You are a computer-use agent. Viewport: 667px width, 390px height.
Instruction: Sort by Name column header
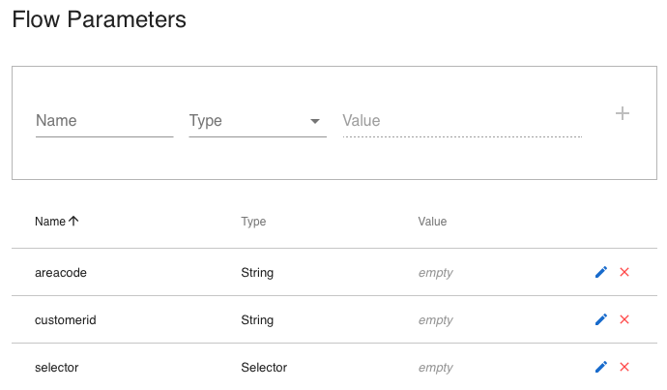50,222
